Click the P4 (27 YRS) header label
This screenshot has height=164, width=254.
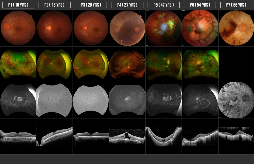127,5
